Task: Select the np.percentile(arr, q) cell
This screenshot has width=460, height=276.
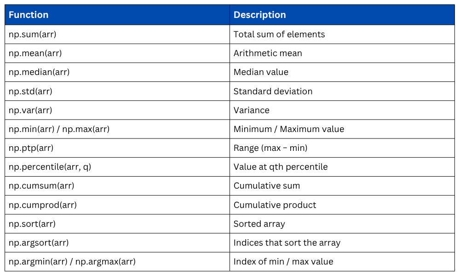Action: [50, 167]
